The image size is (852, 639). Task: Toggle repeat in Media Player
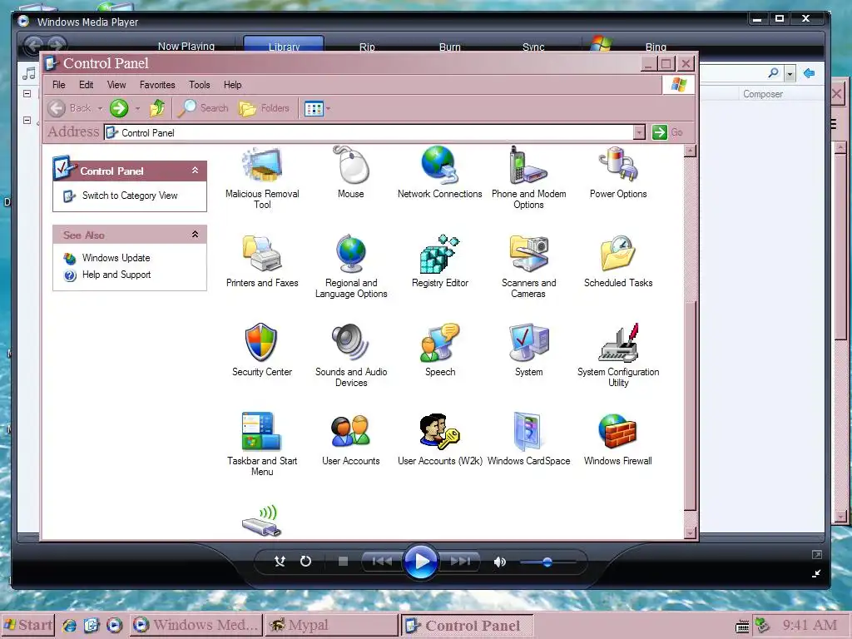(305, 562)
